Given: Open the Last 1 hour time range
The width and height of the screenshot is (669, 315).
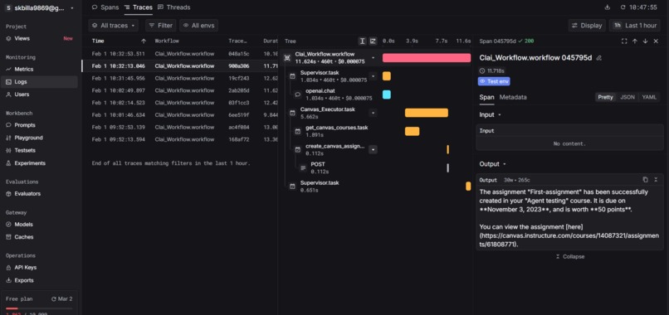Looking at the screenshot, I should click(635, 26).
